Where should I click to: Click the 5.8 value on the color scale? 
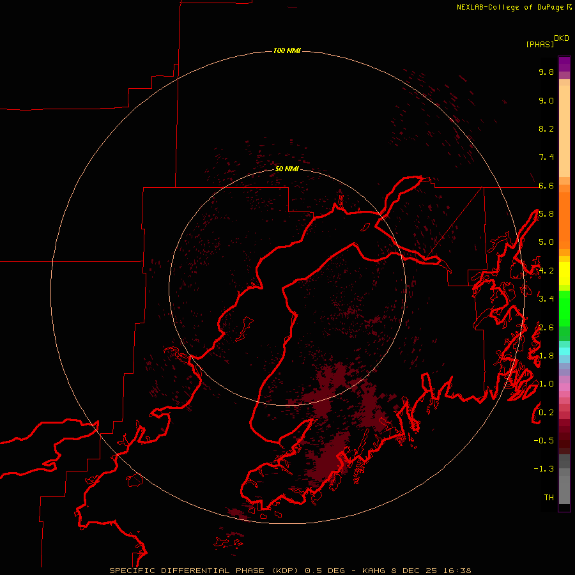click(x=546, y=214)
